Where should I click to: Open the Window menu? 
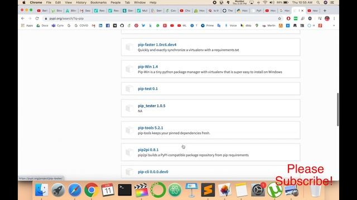coord(139,2)
